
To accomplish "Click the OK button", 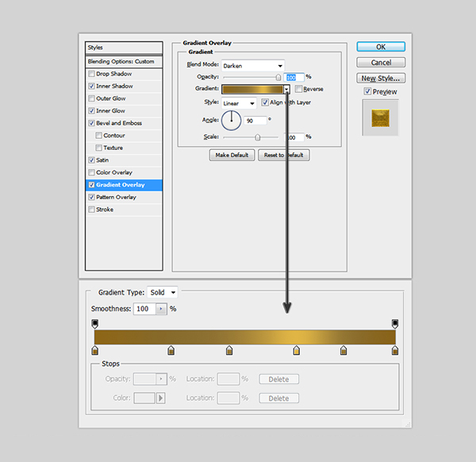I will [x=381, y=47].
